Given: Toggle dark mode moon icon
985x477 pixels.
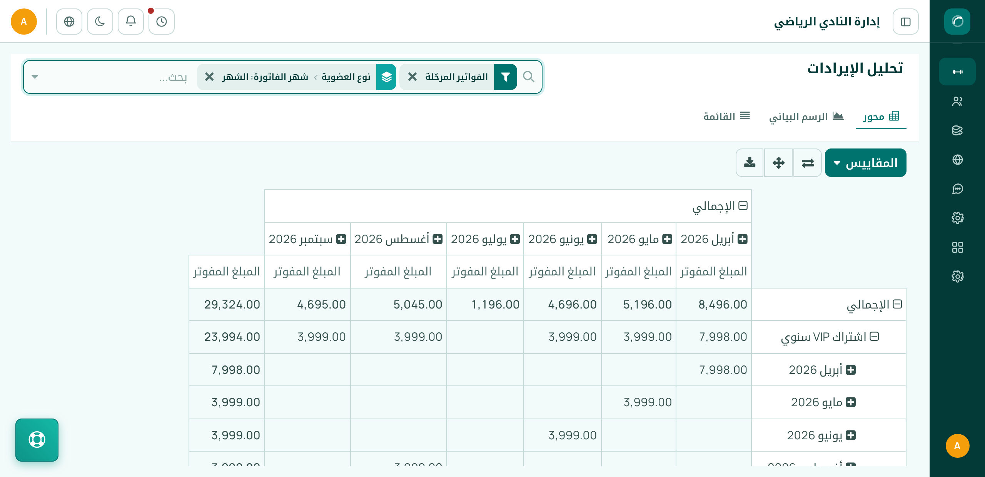Looking at the screenshot, I should click(100, 22).
